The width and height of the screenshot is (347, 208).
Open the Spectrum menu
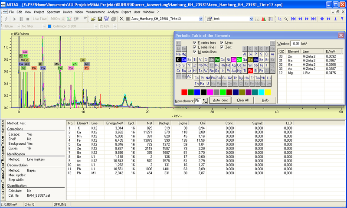point(53,12)
